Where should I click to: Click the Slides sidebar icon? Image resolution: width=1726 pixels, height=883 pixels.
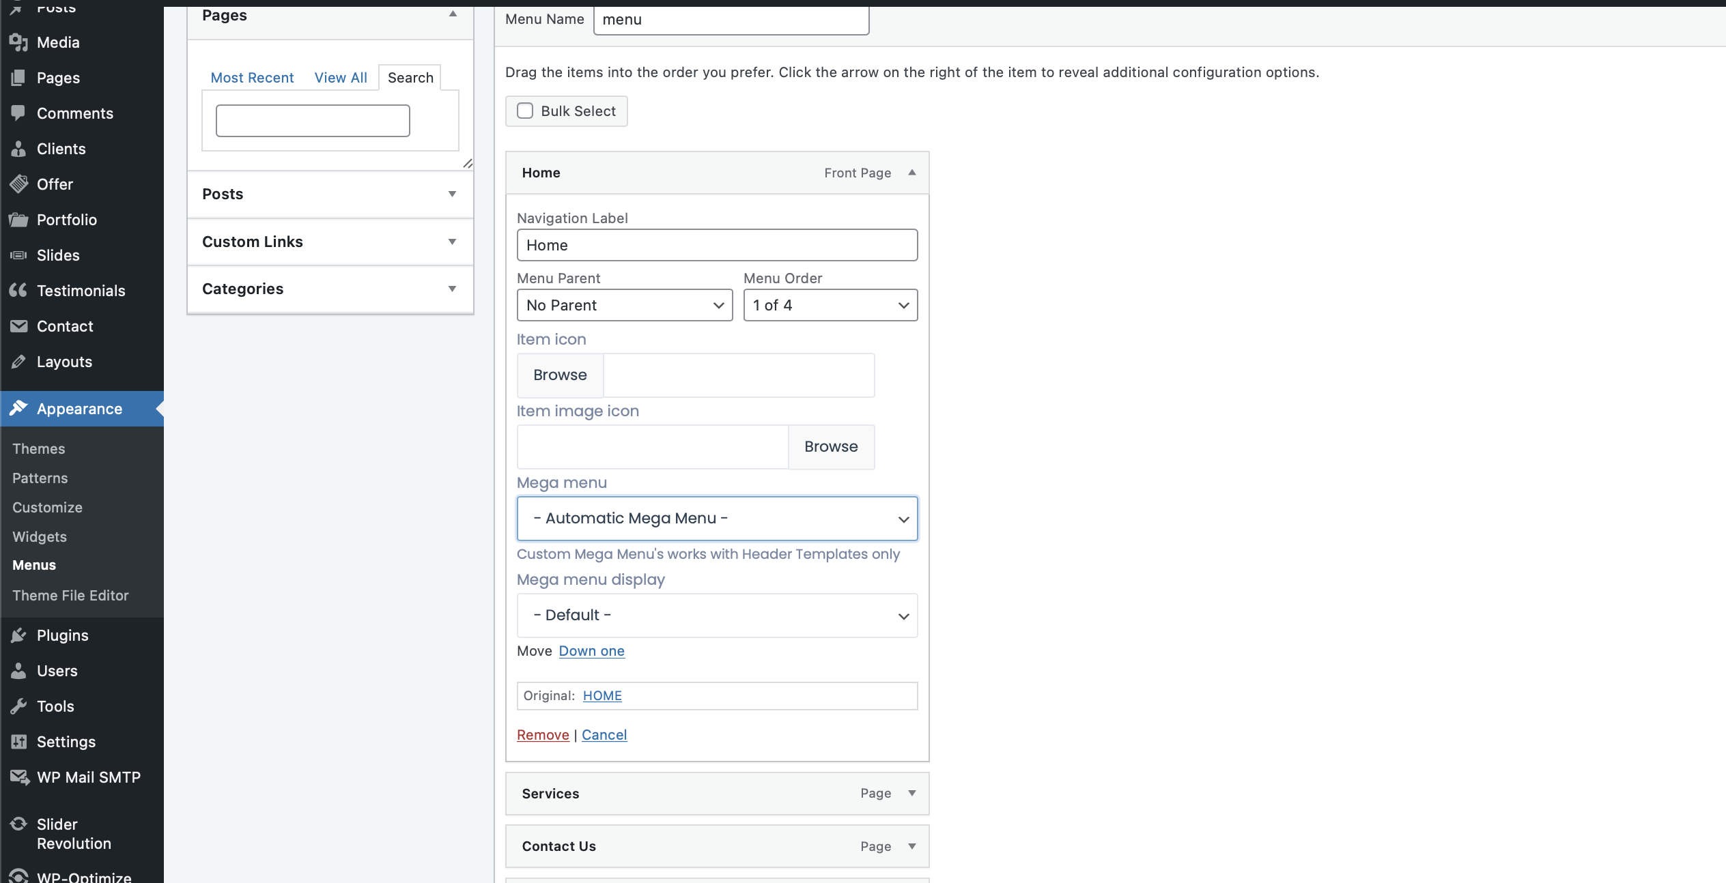18,255
